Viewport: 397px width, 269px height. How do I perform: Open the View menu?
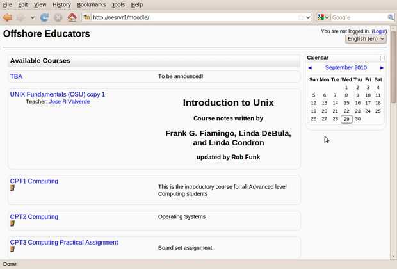[40, 4]
